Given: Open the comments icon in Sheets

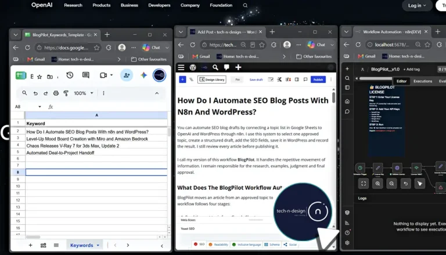Looking at the screenshot, I should [x=85, y=75].
